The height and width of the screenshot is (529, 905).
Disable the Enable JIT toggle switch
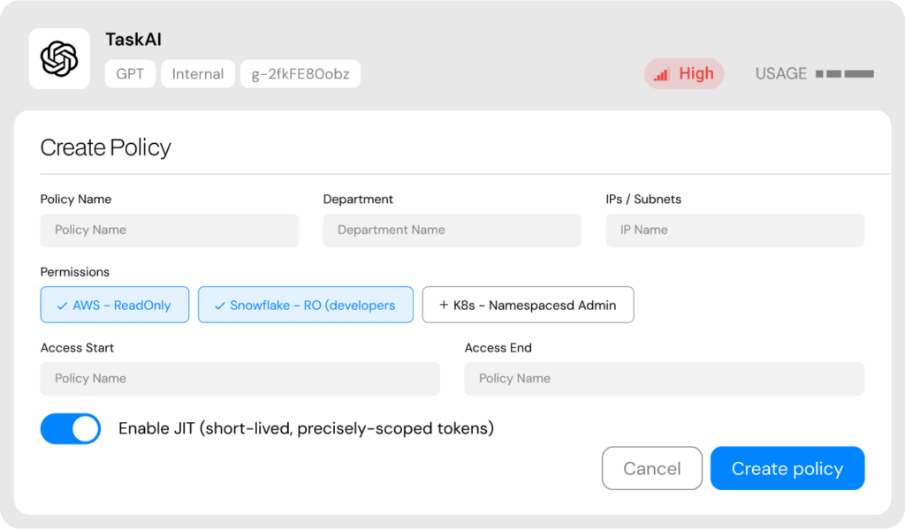71,429
